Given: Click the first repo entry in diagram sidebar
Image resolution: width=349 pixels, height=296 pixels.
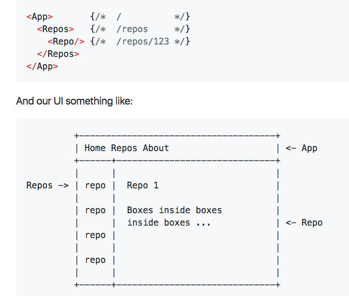Looking at the screenshot, I should click(95, 185).
